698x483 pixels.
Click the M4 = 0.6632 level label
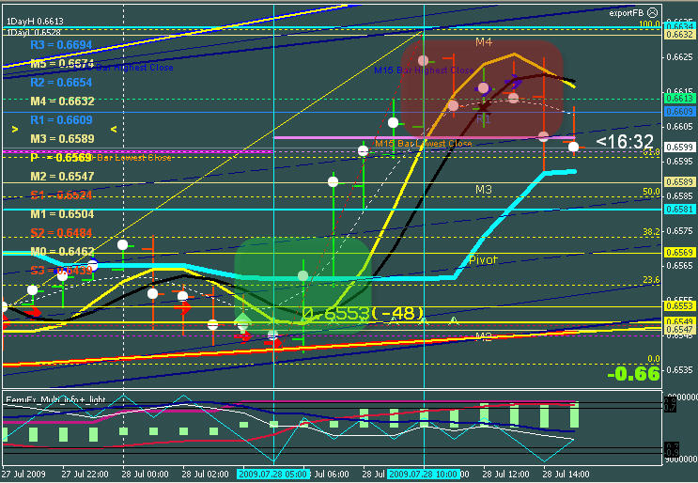pyautogui.click(x=62, y=101)
